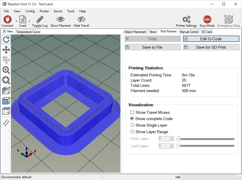This screenshot has height=180, width=242.
Task: Expand the Load dropdown arrow
Action: (x=29, y=21)
